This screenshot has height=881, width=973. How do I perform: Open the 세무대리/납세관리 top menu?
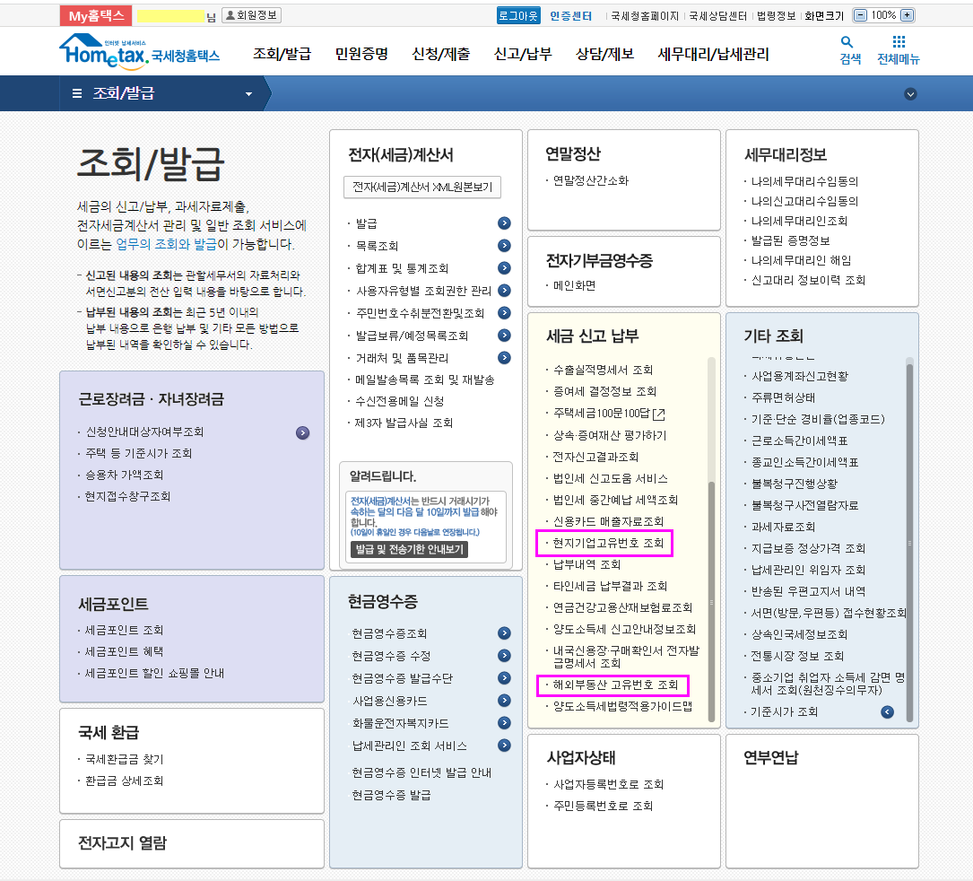[x=713, y=54]
